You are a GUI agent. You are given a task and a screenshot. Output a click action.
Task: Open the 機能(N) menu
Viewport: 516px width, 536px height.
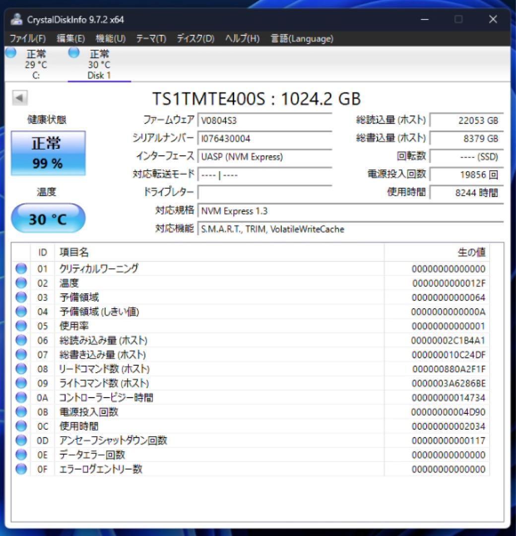[110, 38]
